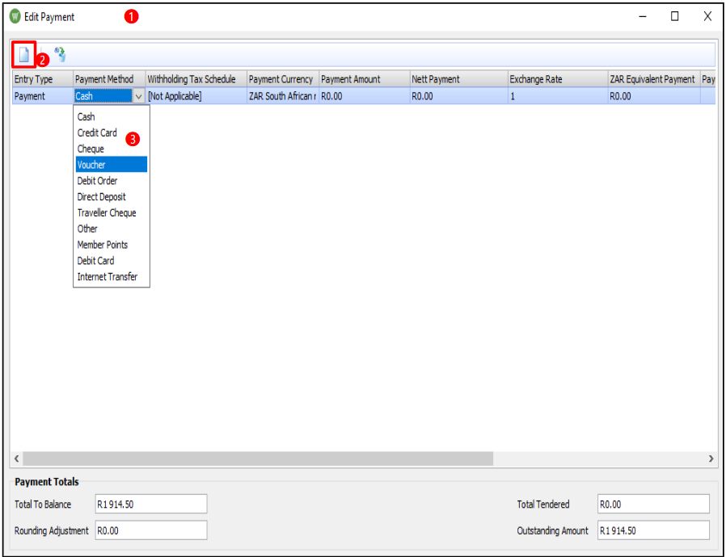726x557 pixels.
Task: Click the ZAR South African currency cell
Action: pos(283,96)
